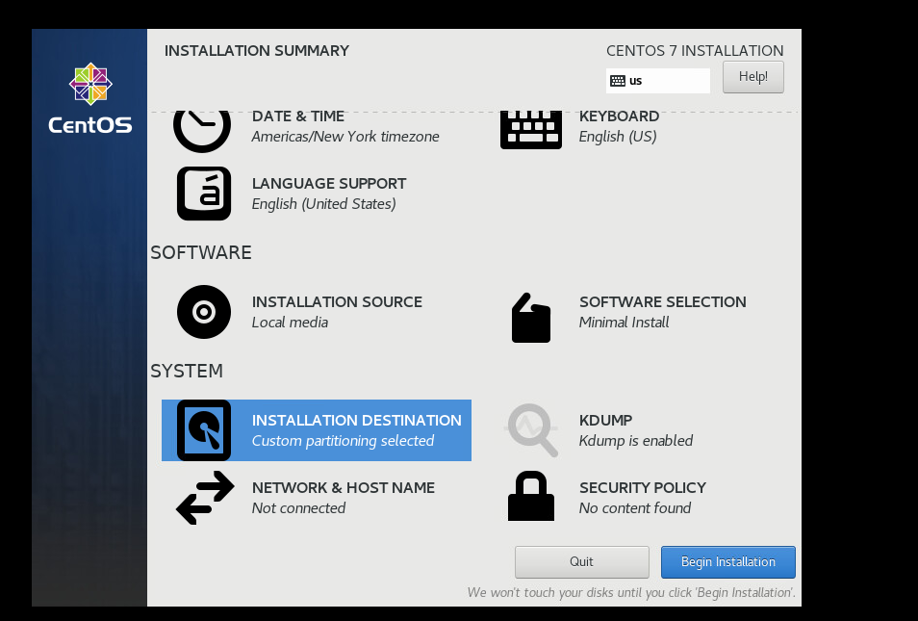
Task: Open the Kdump magnifier icon
Action: [531, 430]
